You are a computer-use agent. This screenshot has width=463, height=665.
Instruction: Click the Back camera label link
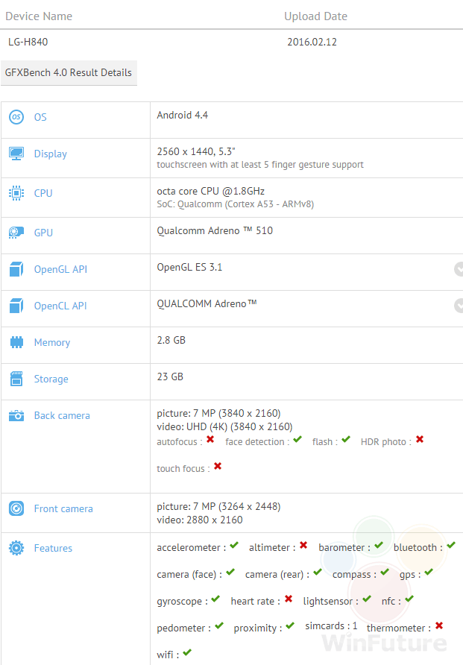62,415
